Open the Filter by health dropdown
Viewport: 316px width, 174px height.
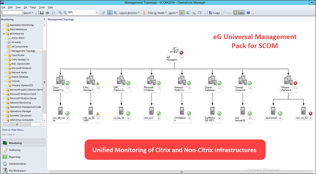157,13
